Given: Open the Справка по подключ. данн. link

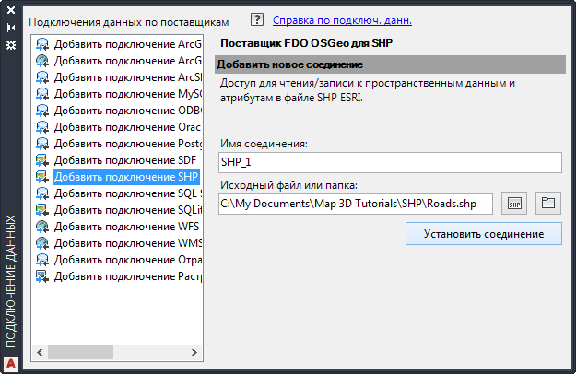Looking at the screenshot, I should click(x=342, y=20).
